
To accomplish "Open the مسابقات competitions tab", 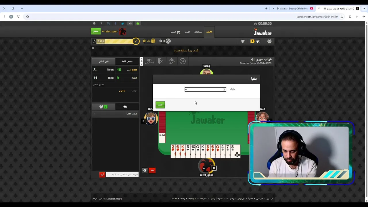I will coord(198,32).
